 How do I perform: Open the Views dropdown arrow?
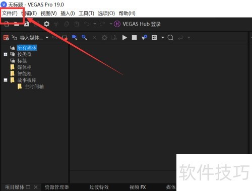(162, 38)
